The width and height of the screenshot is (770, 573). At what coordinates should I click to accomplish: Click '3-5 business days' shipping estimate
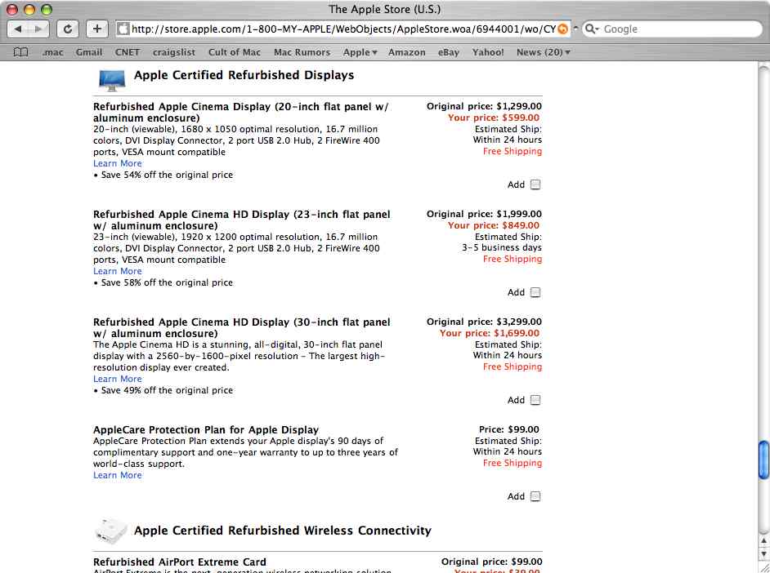point(501,247)
